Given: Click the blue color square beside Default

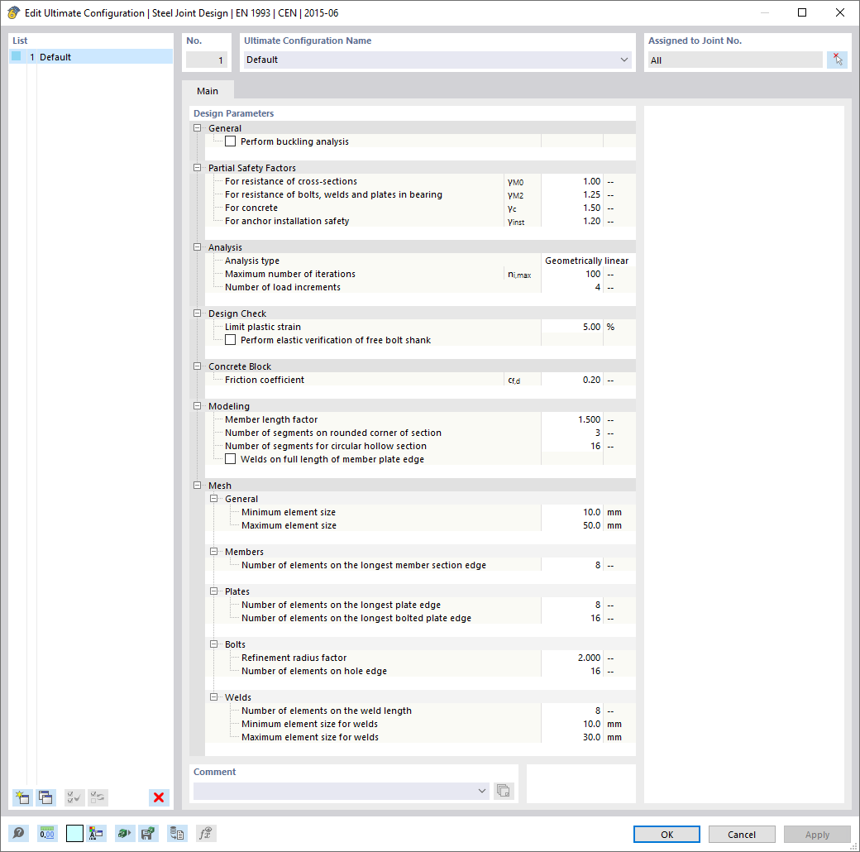Looking at the screenshot, I should point(17,56).
